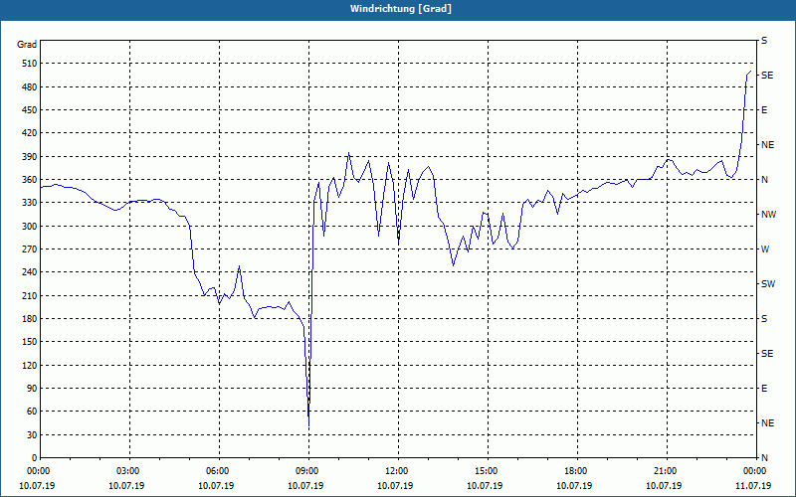Click the NW compass label

[x=768, y=215]
